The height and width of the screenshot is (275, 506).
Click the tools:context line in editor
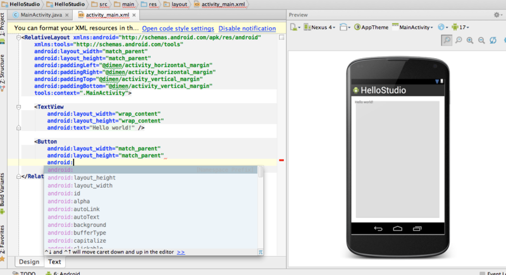[x=83, y=93]
